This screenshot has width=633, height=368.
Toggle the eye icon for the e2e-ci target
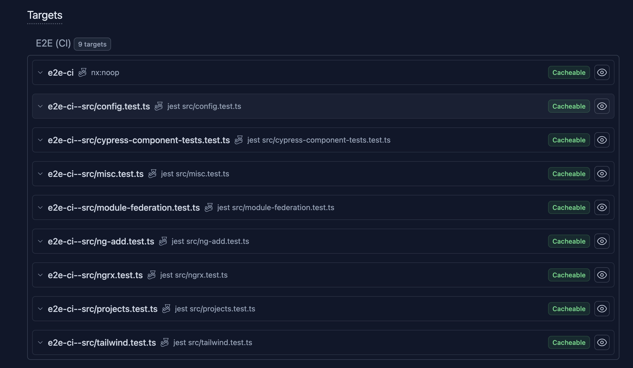pos(602,72)
